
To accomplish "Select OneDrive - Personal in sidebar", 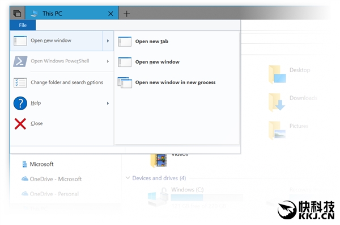I will point(54,194).
